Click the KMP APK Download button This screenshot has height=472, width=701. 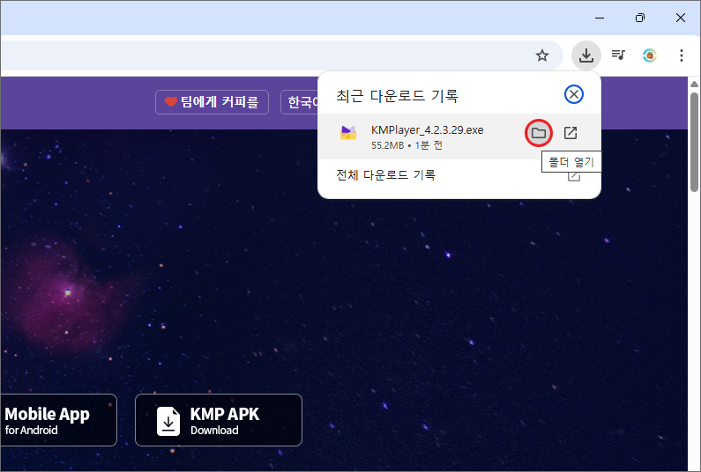(x=219, y=420)
